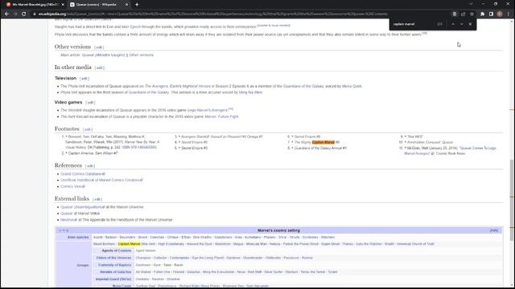The width and height of the screenshot is (515, 289).
Task: Click the find bar 'captain marvel' search field
Action: 414,24
